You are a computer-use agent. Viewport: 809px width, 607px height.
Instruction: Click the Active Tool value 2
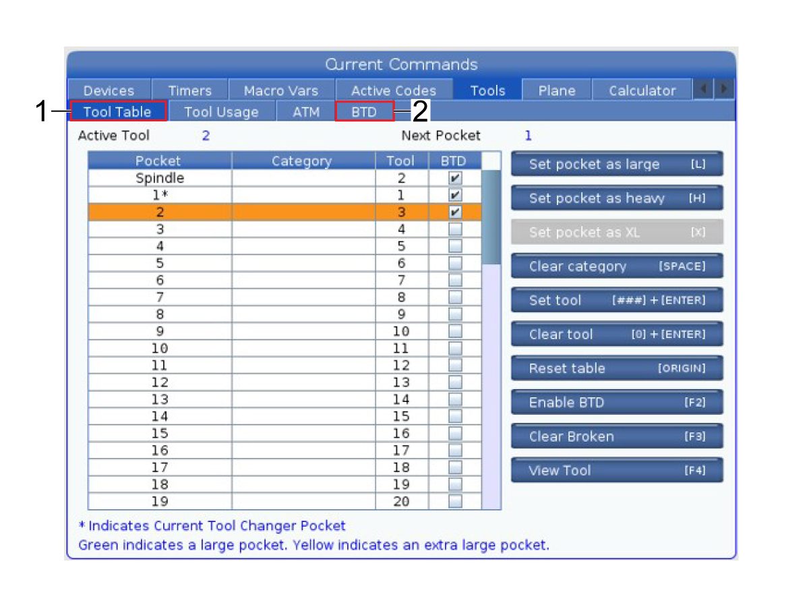point(206,136)
